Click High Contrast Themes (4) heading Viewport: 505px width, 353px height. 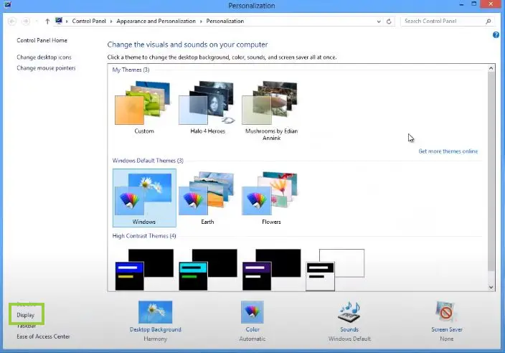click(144, 236)
